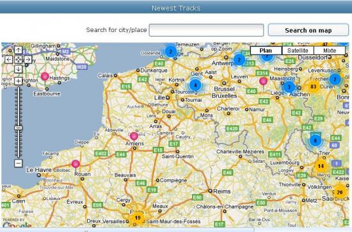This screenshot has height=232, width=352.
Task: Pan the map up with the arrow
Action: (x=18, y=50)
